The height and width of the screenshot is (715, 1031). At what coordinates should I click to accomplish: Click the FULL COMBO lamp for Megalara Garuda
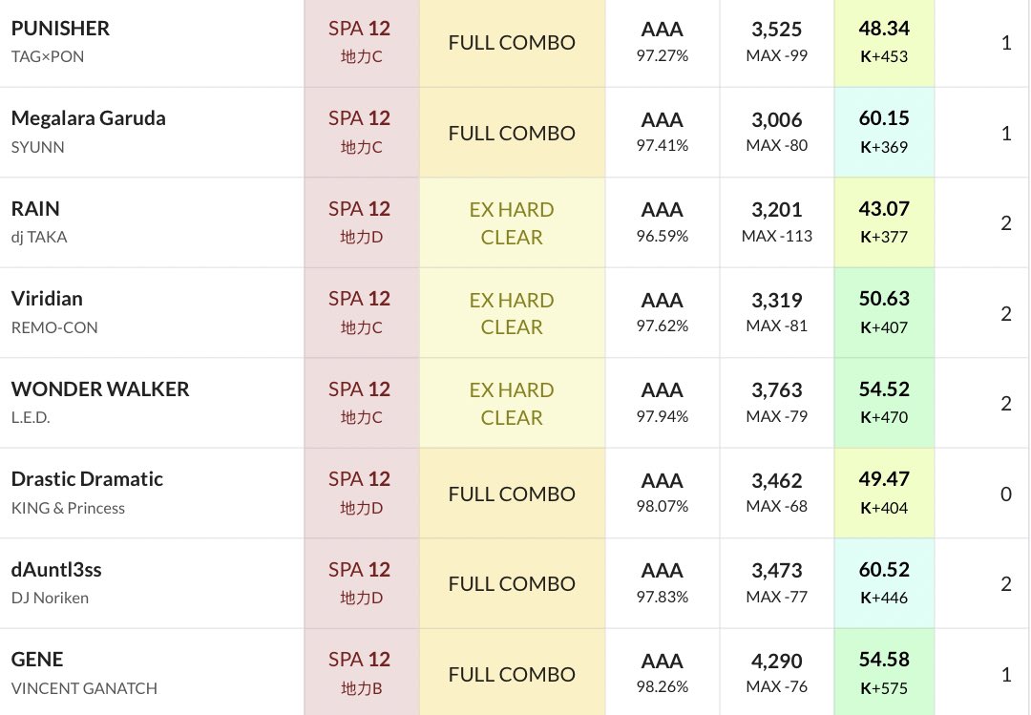(512, 133)
